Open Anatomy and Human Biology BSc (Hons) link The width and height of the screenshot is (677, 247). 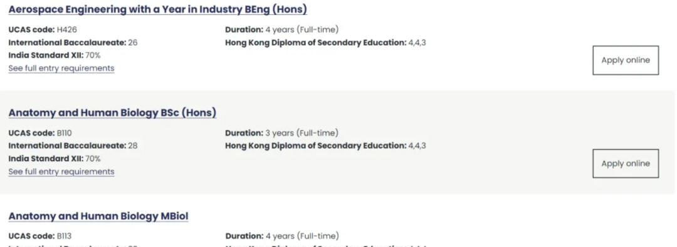112,113
